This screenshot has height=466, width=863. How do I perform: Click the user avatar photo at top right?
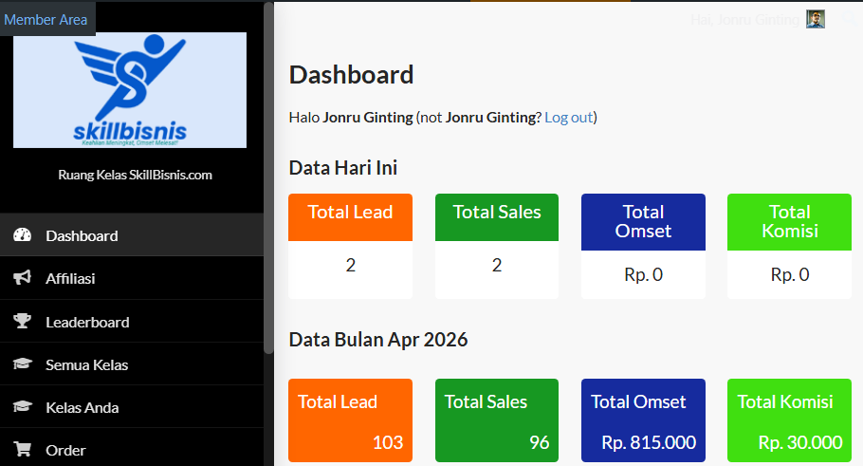tap(816, 19)
